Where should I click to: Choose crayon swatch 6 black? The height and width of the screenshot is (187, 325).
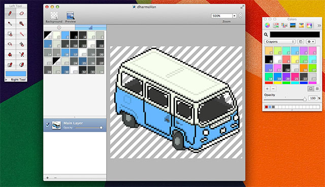coord(269,59)
